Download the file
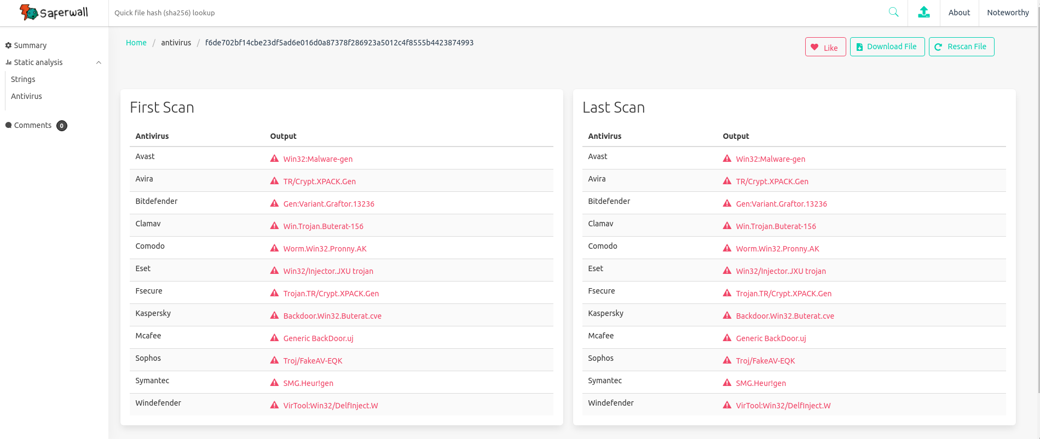The height and width of the screenshot is (439, 1040). (x=887, y=46)
